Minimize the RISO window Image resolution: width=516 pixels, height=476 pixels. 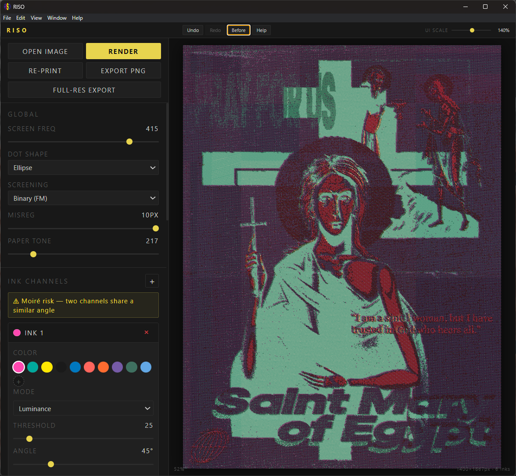(x=465, y=7)
